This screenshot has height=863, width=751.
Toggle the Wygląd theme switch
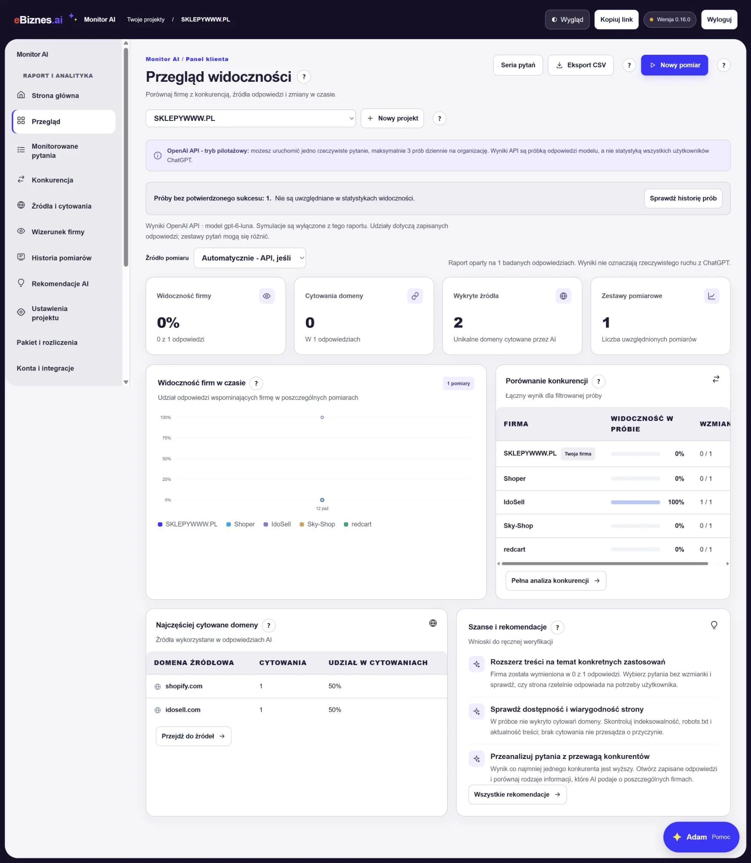point(567,19)
